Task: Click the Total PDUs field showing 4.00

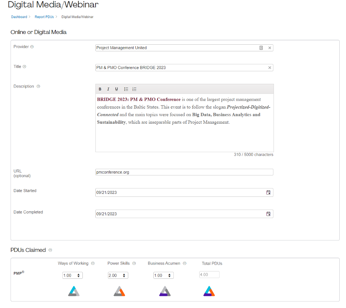Action: [x=209, y=275]
